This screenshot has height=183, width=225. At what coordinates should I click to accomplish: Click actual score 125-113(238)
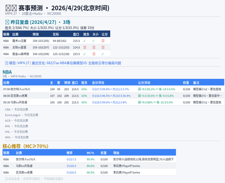[x=61, y=54]
